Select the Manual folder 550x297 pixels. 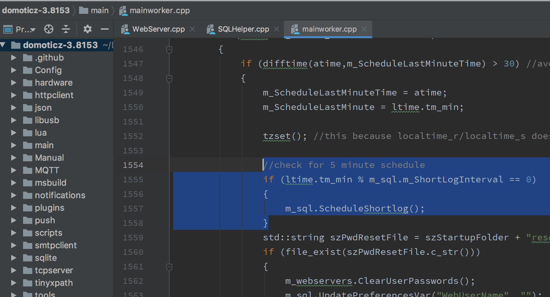pyautogui.click(x=49, y=158)
